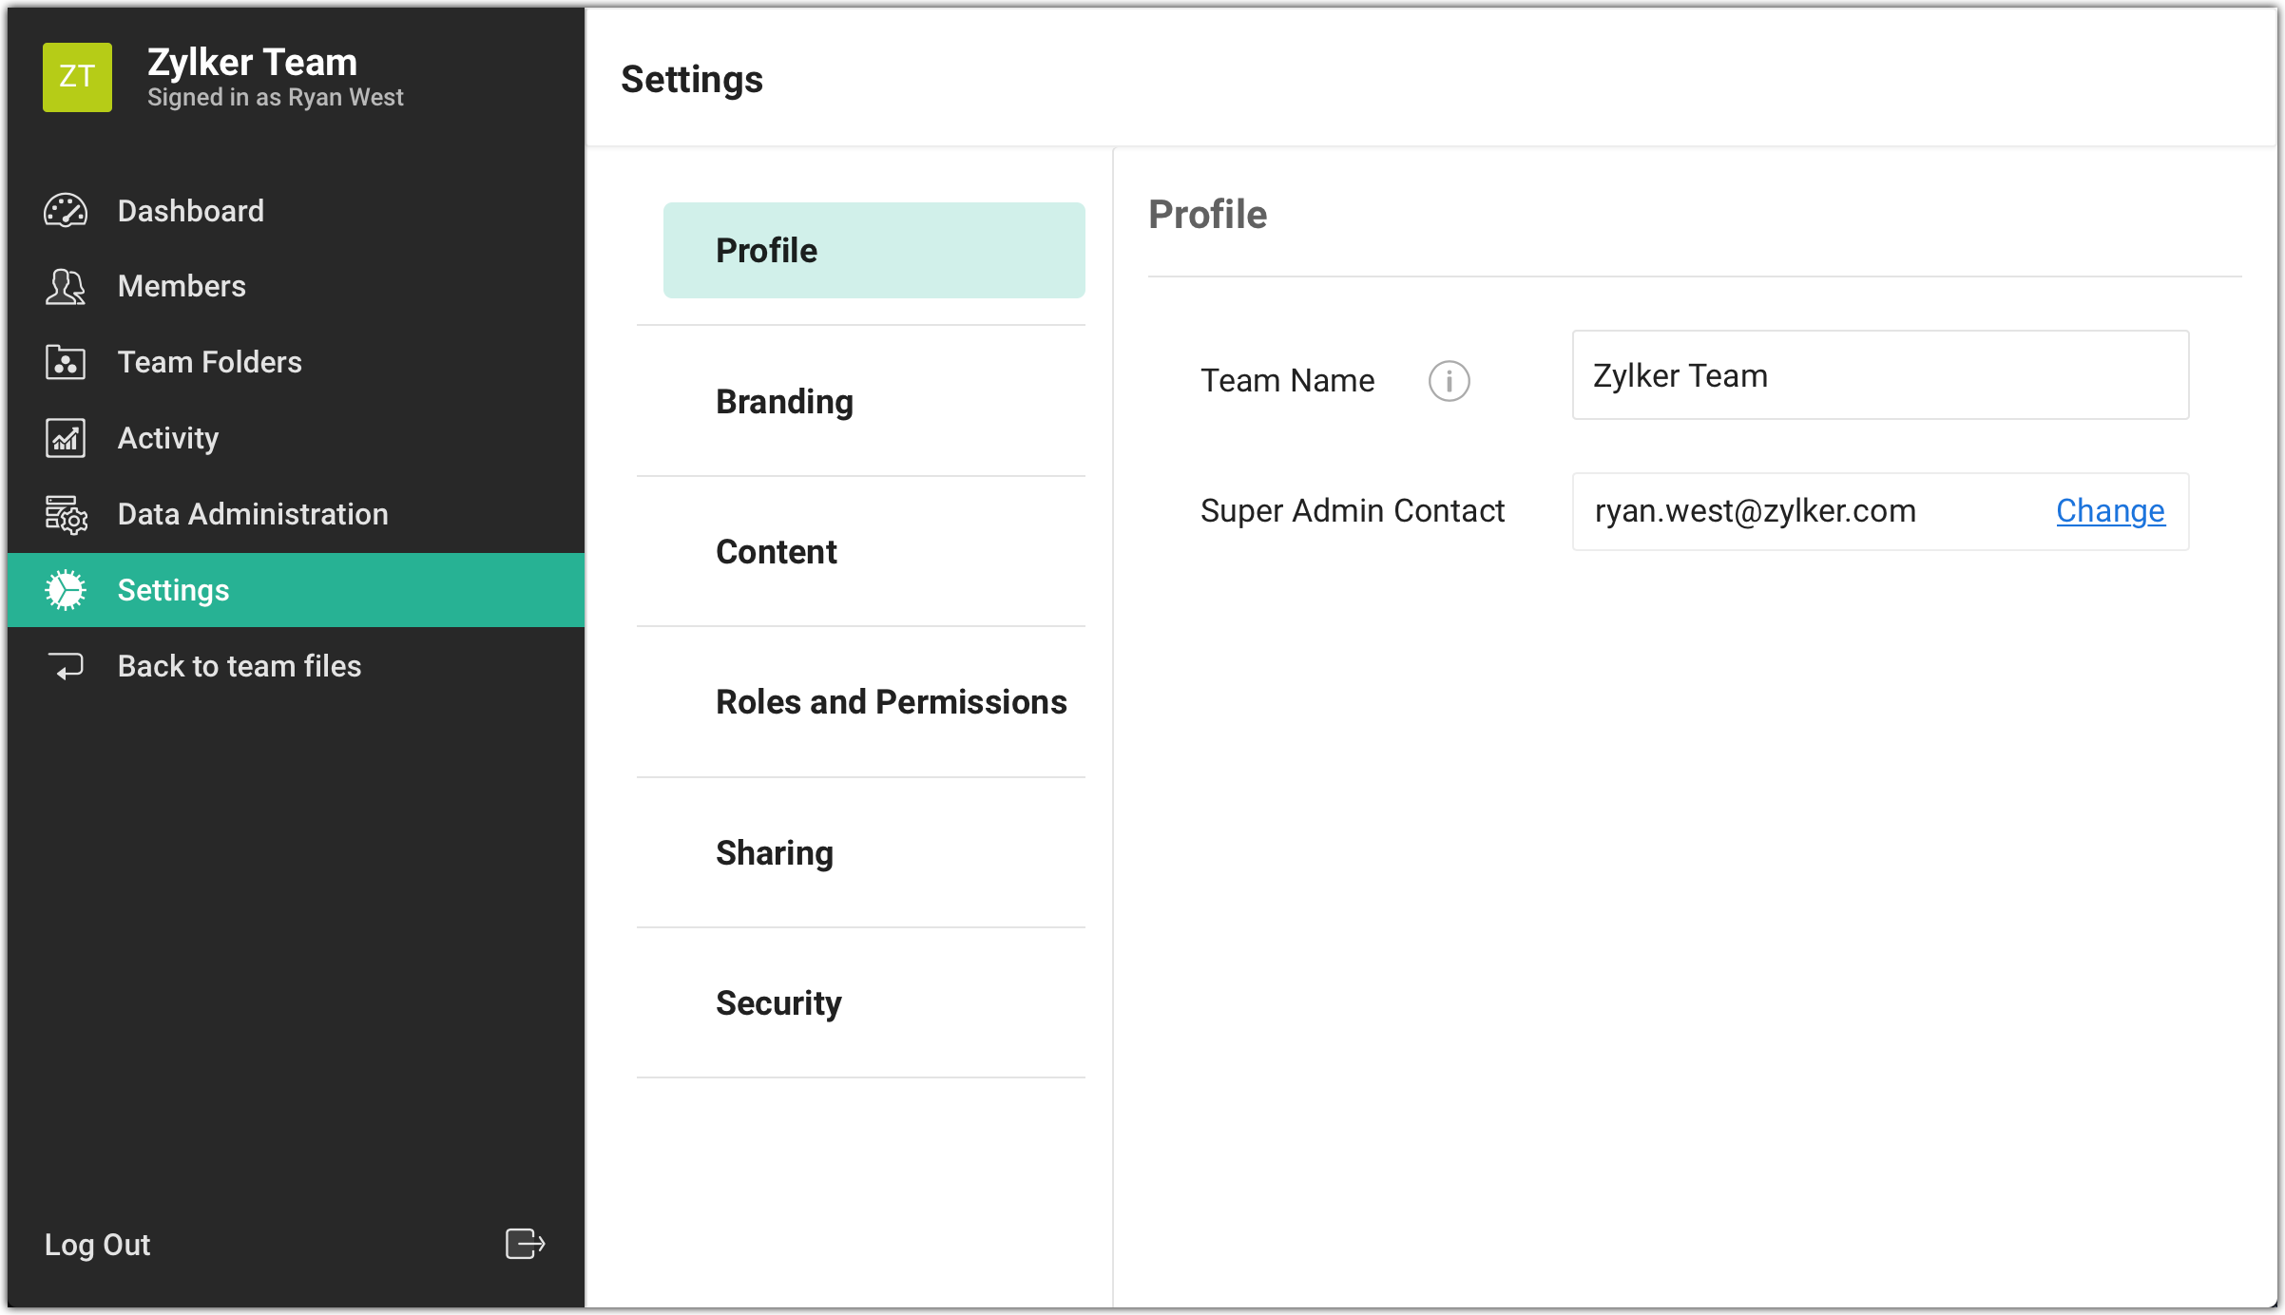Screen dimensions: 2285x1315
Task: Click the Team Folders icon
Action: click(66, 362)
